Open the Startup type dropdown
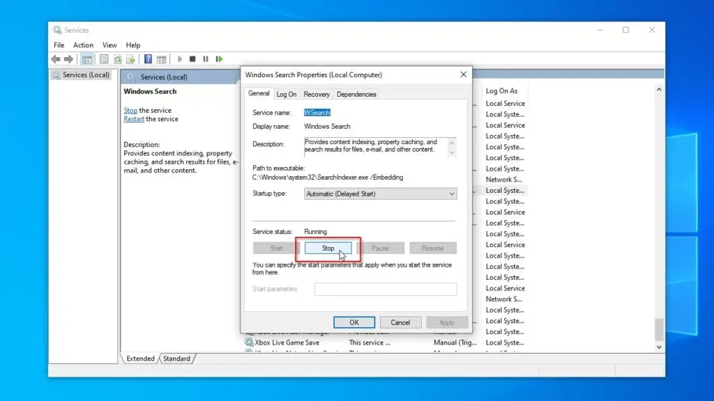Screen dimensions: 714x401 tap(381, 194)
